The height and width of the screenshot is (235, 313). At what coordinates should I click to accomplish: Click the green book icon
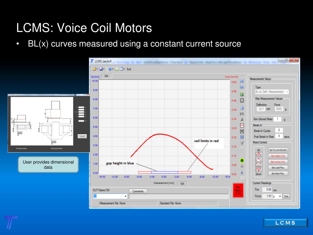point(242,94)
